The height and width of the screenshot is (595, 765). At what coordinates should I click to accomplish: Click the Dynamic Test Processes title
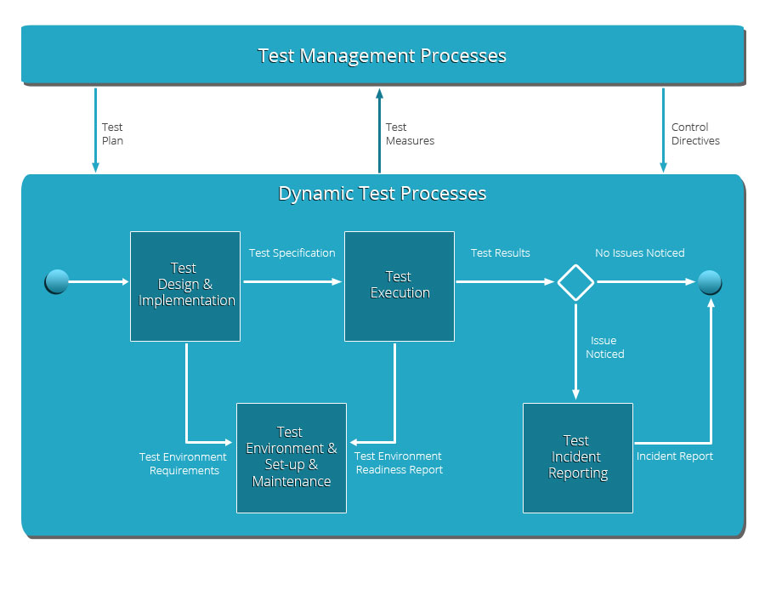click(x=382, y=194)
